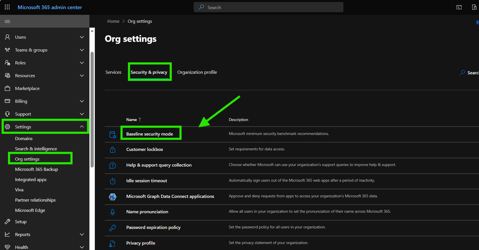The width and height of the screenshot is (479, 250).
Task: Click the Idle session timeout stopwatch icon
Action: [x=113, y=181]
